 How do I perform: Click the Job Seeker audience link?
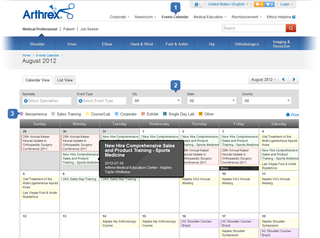point(89,29)
